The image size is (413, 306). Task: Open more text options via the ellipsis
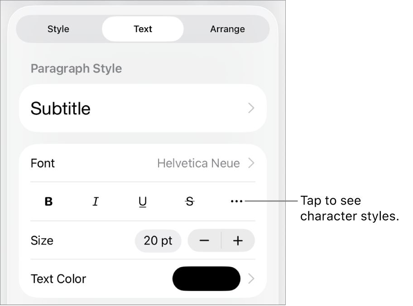237,202
